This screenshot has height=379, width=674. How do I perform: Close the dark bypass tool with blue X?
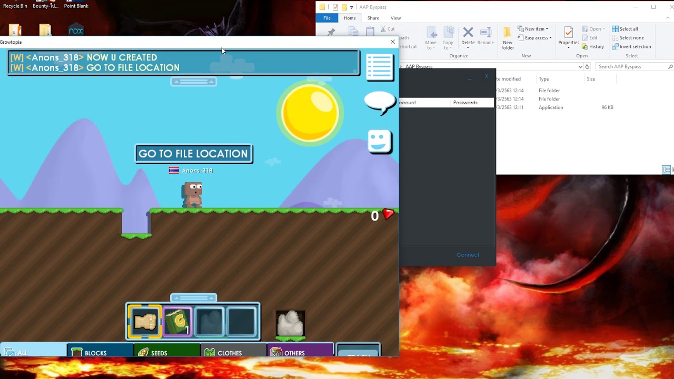tap(486, 77)
